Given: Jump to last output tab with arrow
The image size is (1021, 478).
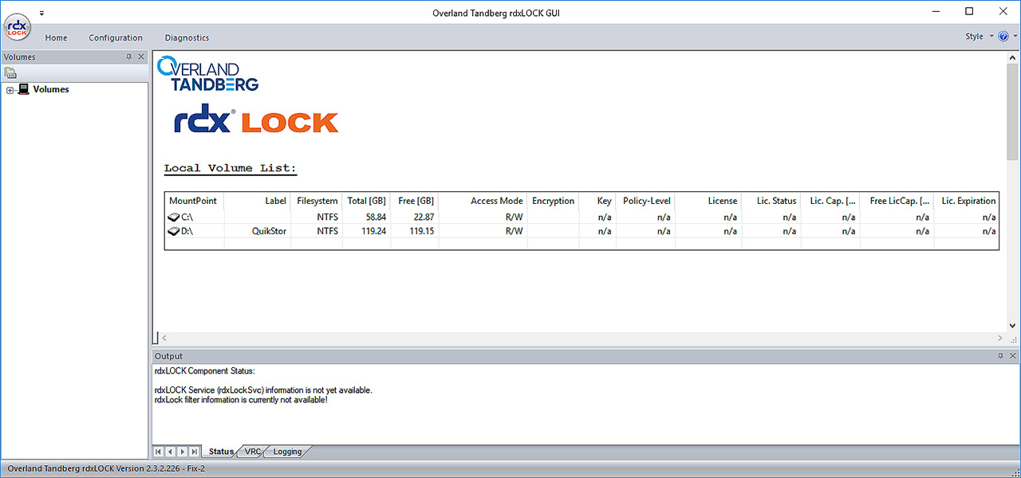Looking at the screenshot, I should pos(195,452).
